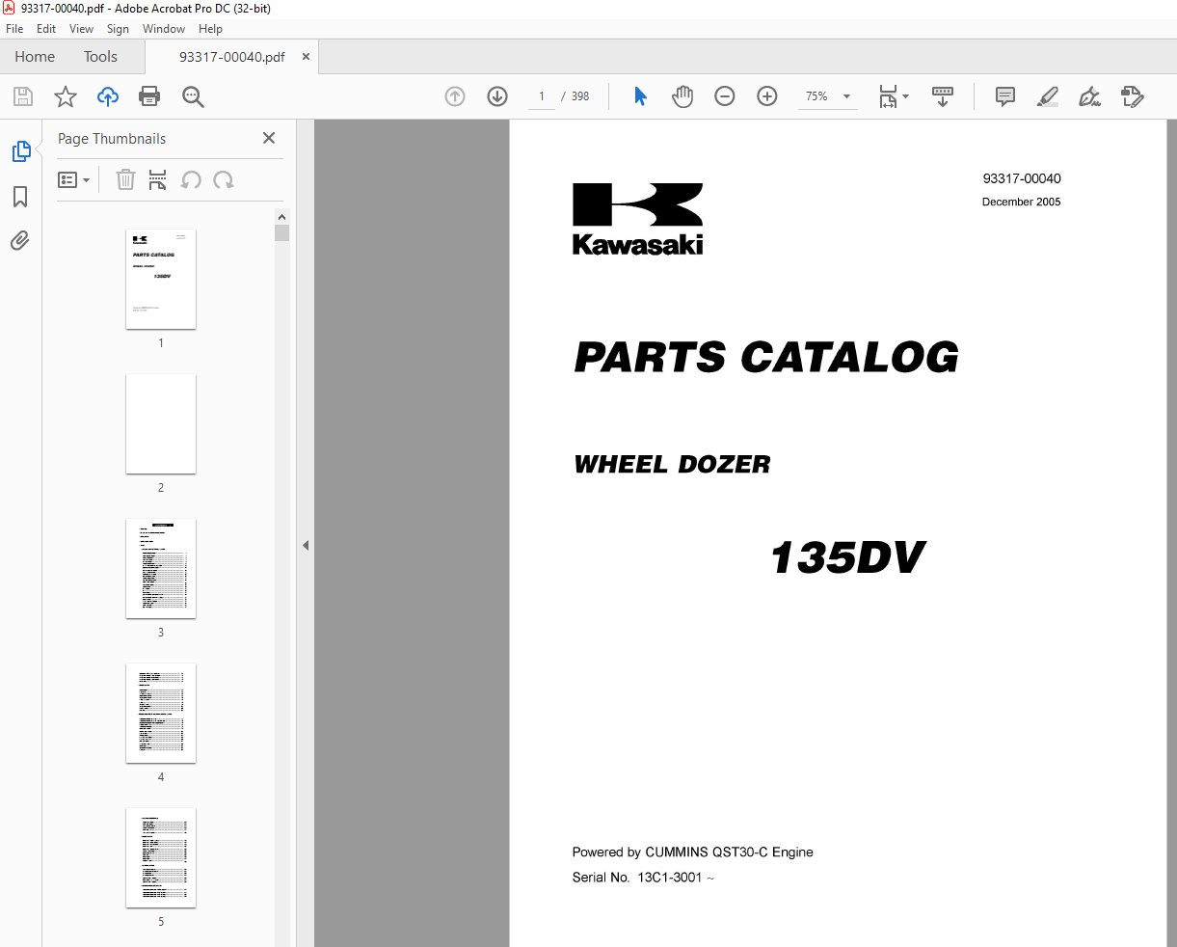The height and width of the screenshot is (947, 1177).
Task: Open the Sign menu
Action: [118, 29]
